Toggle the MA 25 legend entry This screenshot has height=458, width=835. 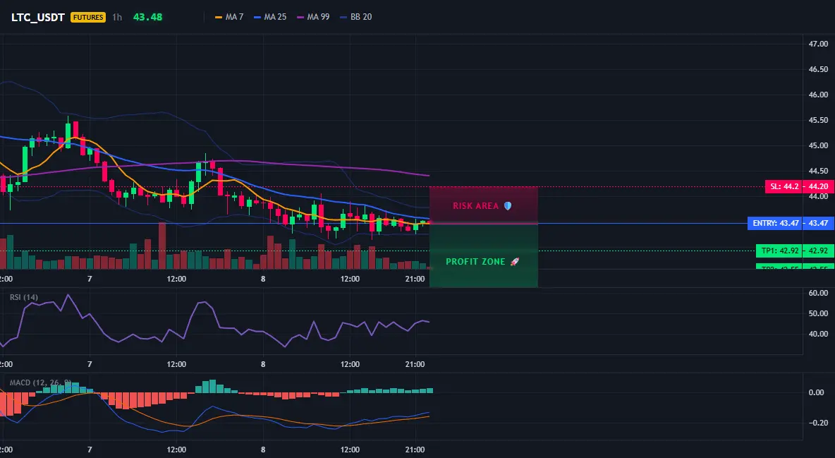pos(270,17)
